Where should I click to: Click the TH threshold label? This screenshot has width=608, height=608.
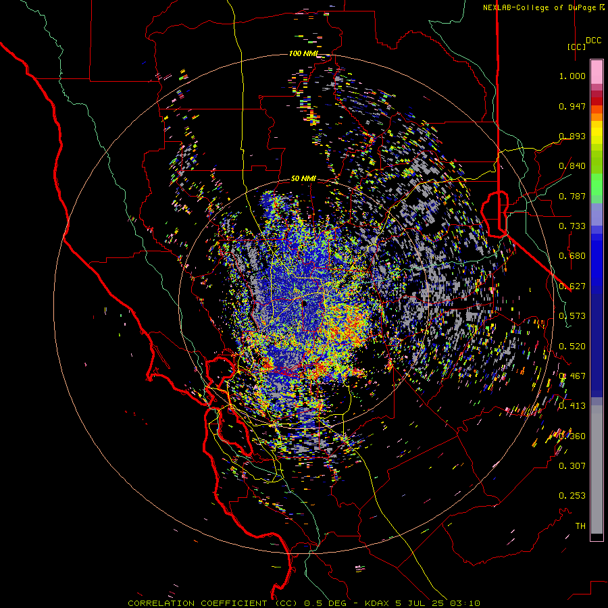[580, 526]
